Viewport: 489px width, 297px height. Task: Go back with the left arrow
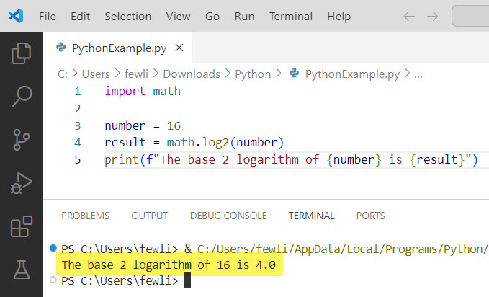click(x=409, y=17)
